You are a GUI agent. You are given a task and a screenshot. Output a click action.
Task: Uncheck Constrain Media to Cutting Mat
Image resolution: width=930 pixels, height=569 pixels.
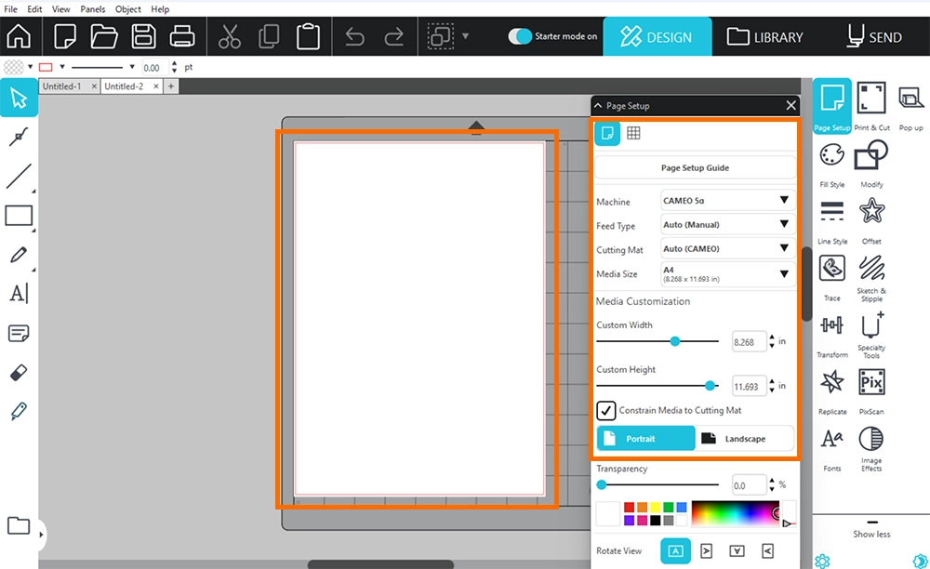tap(606, 410)
